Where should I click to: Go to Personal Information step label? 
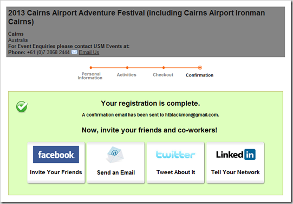coord(90,76)
